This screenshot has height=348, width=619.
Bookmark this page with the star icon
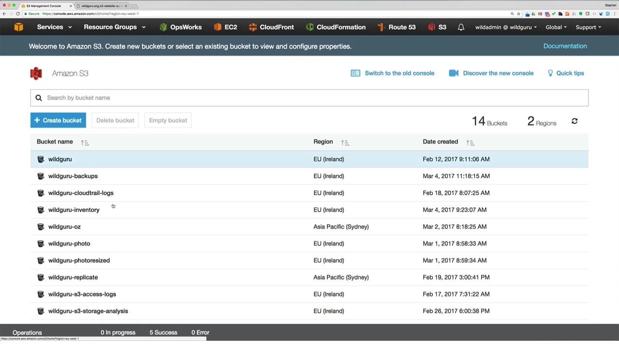(x=518, y=14)
